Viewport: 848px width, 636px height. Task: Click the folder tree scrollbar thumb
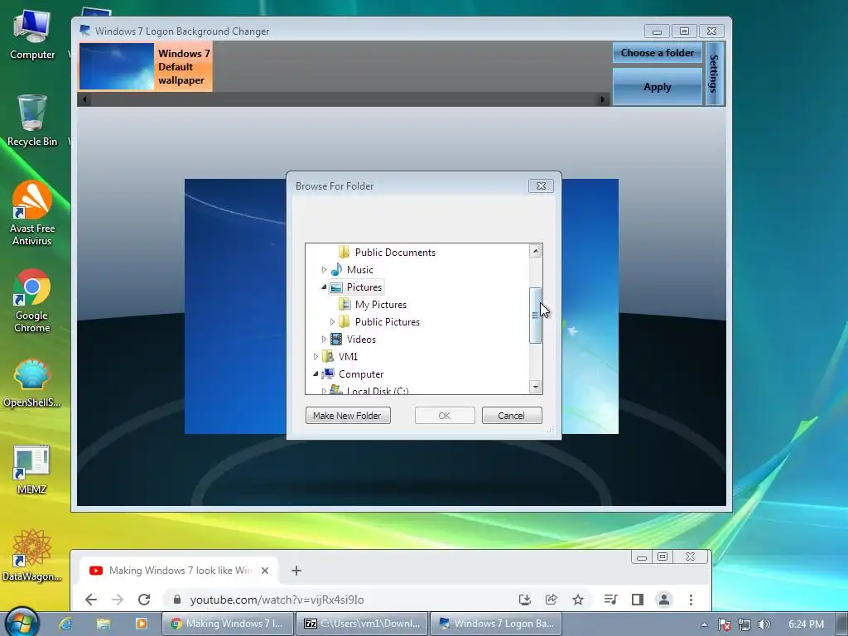pos(536,316)
